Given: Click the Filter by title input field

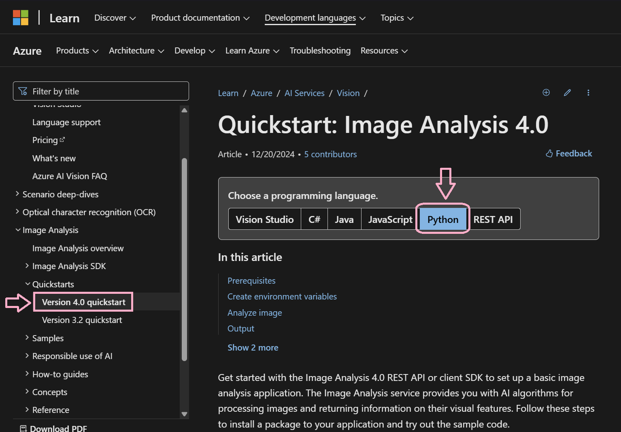Looking at the screenshot, I should [x=101, y=91].
